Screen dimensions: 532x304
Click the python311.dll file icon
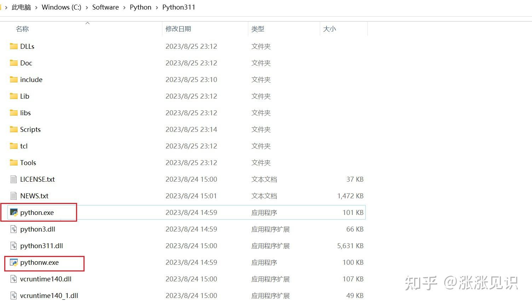14,246
